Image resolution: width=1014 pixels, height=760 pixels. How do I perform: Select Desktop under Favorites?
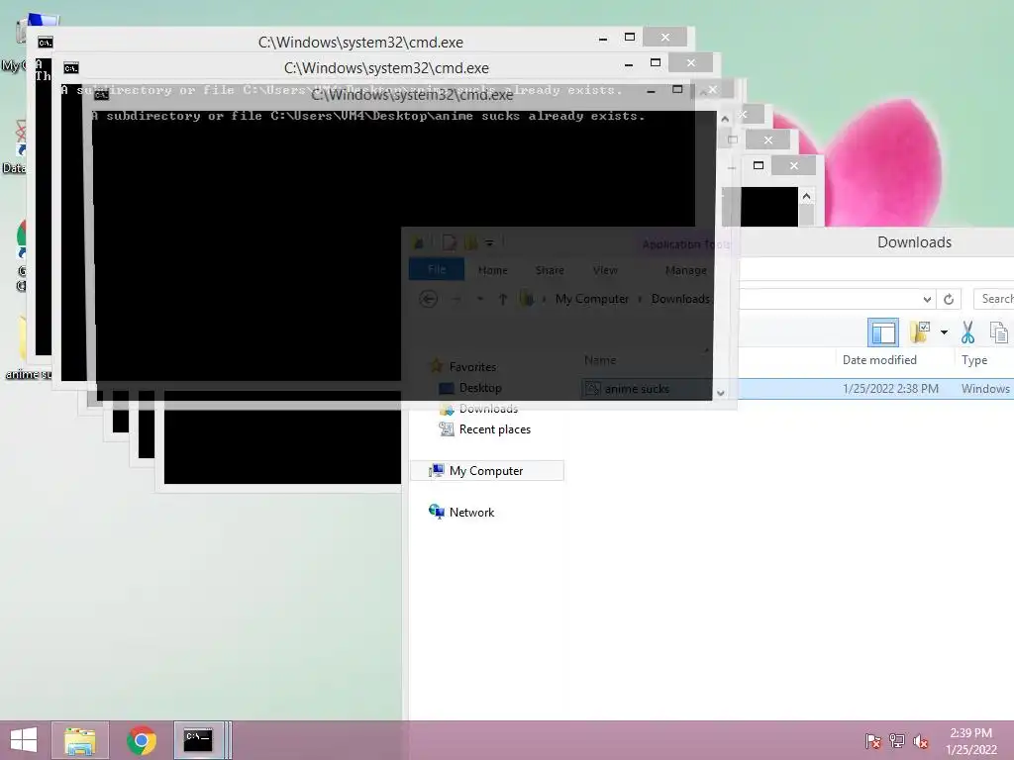point(480,388)
